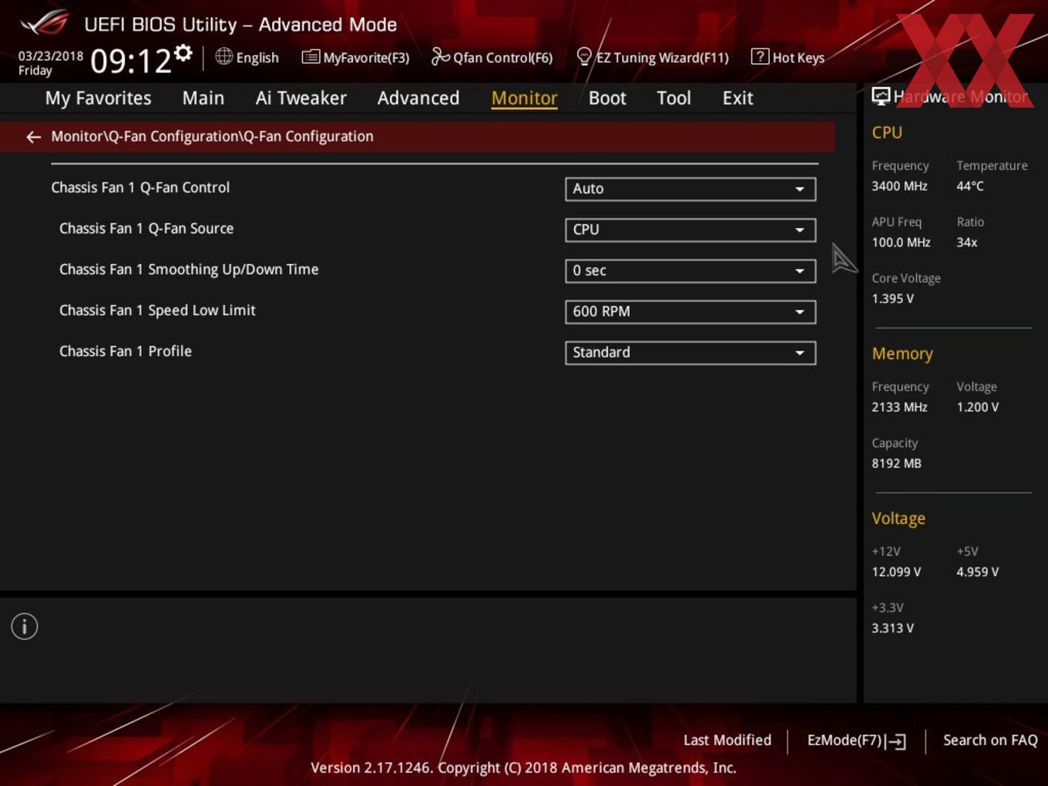1048x786 pixels.
Task: Select the Chassis Fan 1 Q-Fan Source label
Action: (x=146, y=228)
